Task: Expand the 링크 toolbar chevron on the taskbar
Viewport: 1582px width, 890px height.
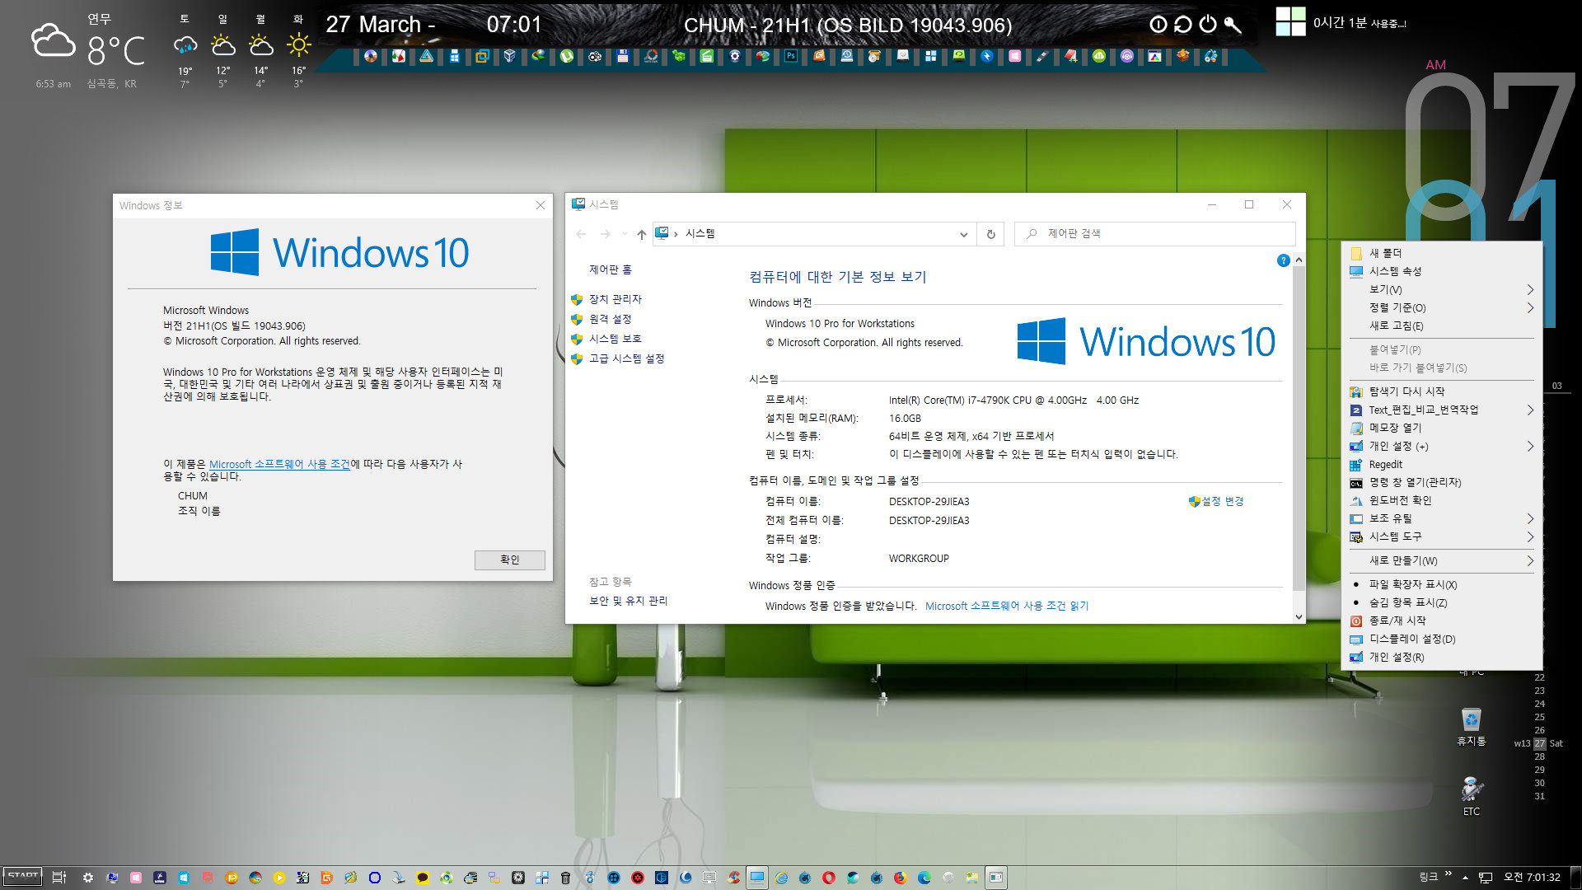Action: tap(1448, 874)
